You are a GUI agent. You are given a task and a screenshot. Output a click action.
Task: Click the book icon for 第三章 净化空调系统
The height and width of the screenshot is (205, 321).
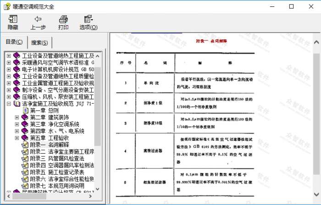[x=25, y=124]
